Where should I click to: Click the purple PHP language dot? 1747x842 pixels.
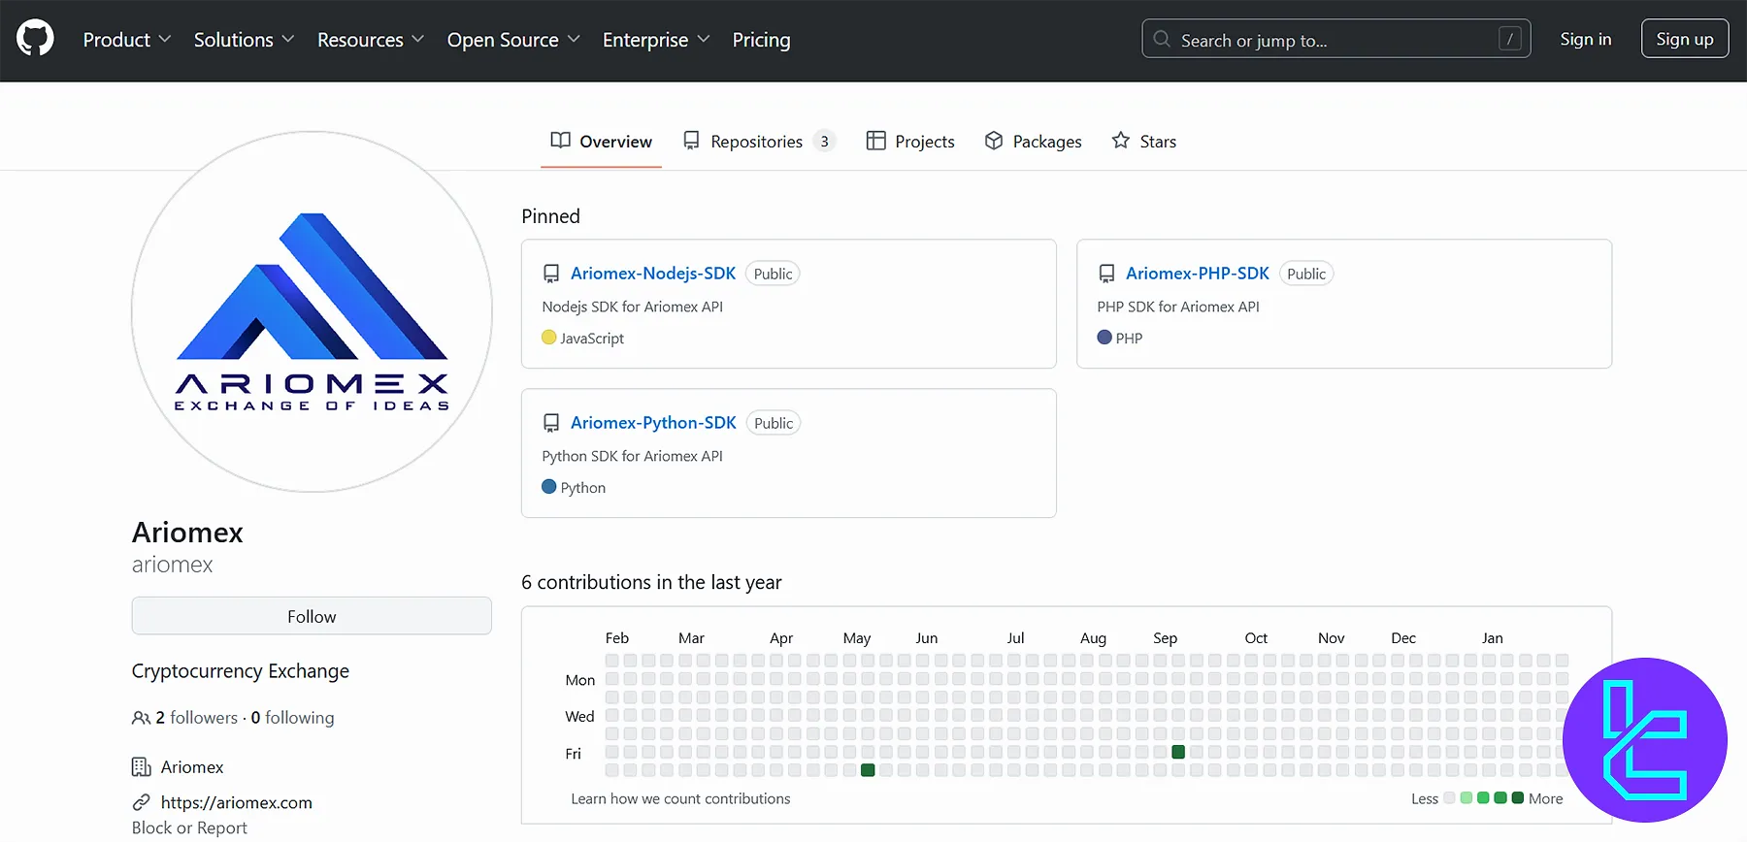pyautogui.click(x=1104, y=338)
